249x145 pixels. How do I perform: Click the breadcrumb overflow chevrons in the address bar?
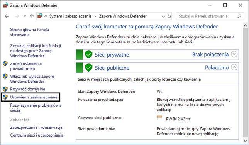46,16
